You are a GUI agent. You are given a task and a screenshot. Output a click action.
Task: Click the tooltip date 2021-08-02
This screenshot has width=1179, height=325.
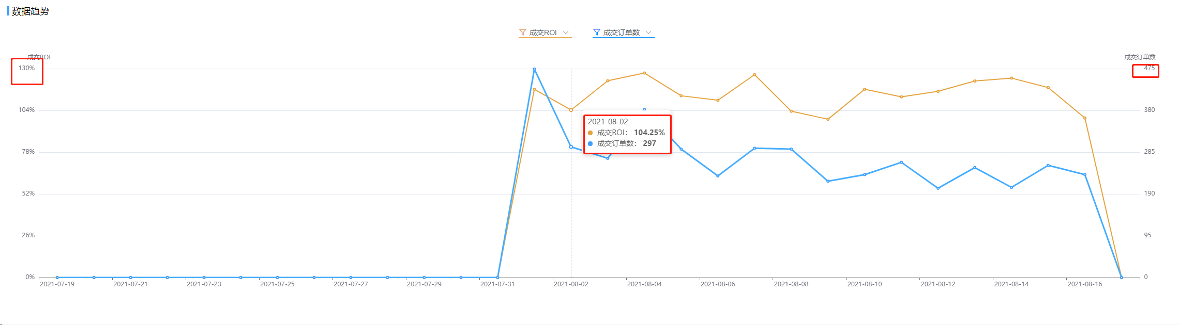pos(608,122)
